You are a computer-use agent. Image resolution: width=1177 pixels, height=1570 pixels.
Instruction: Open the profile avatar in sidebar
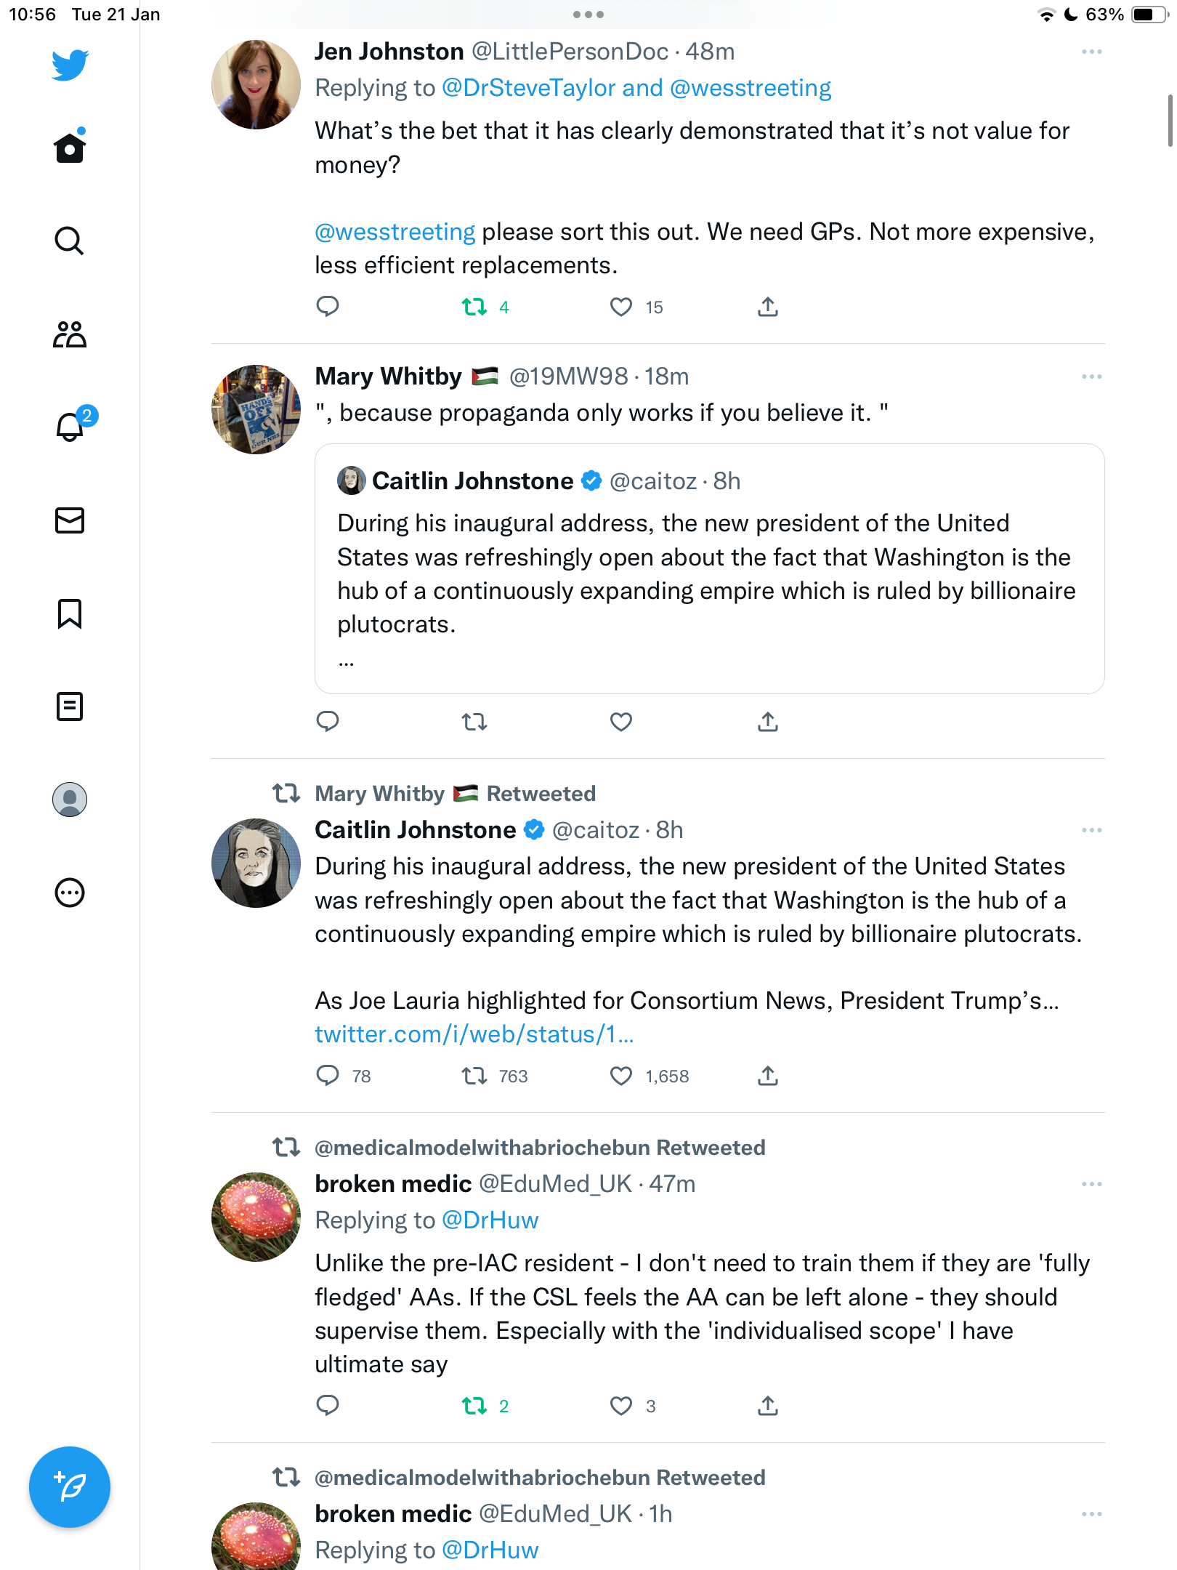(70, 800)
